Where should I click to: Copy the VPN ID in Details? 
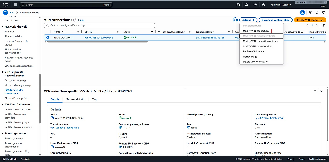pos(52,118)
